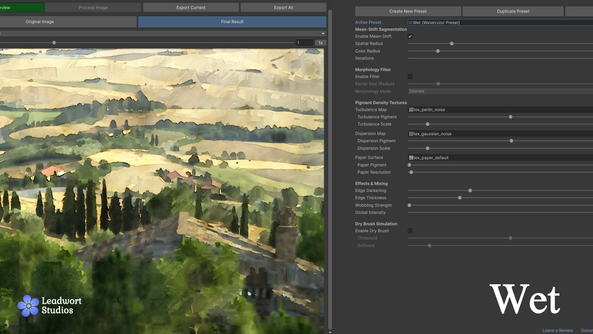This screenshot has width=593, height=334.
Task: Click the green Preview button
Action: (22, 7)
